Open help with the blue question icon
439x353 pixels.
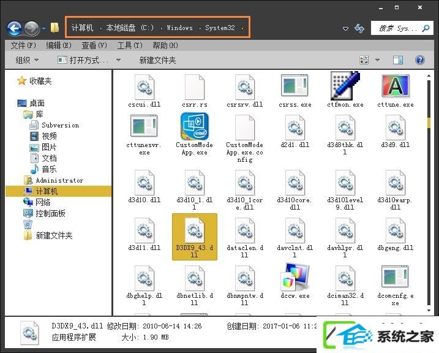(x=419, y=60)
